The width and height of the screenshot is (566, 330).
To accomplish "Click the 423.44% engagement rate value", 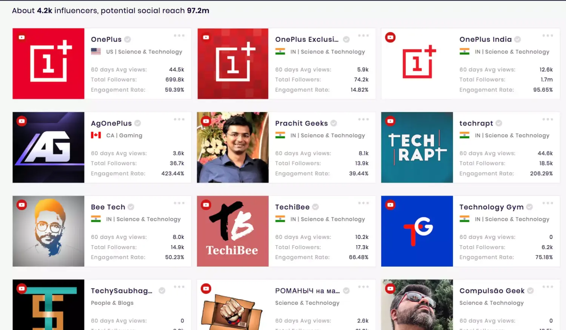I will pyautogui.click(x=173, y=173).
